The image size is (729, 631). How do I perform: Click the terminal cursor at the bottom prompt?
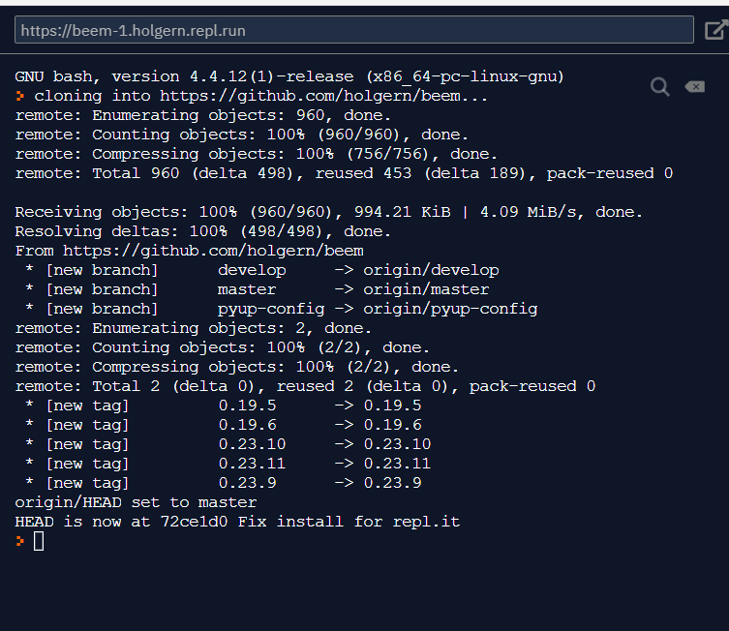click(39, 541)
